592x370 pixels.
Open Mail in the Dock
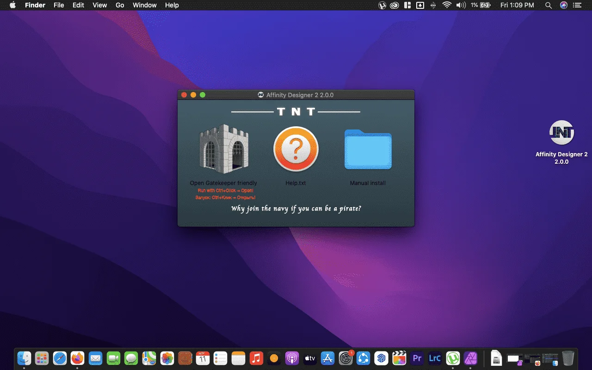(96, 358)
